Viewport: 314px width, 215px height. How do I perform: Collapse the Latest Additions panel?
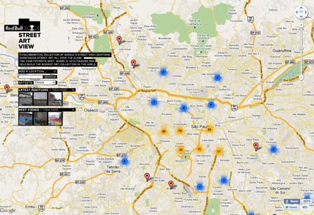pyautogui.click(x=73, y=90)
